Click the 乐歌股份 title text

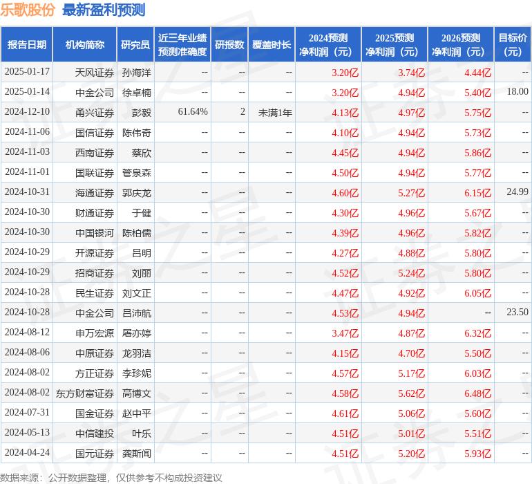28,10
